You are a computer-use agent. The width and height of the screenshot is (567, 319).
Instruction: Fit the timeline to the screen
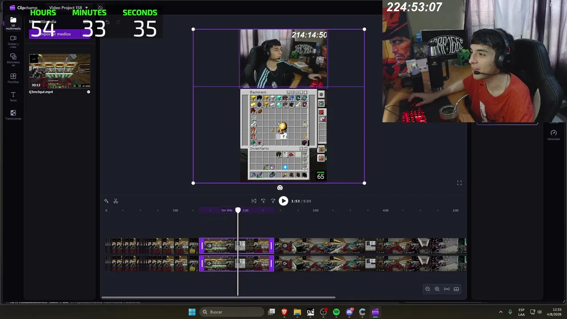(447, 289)
